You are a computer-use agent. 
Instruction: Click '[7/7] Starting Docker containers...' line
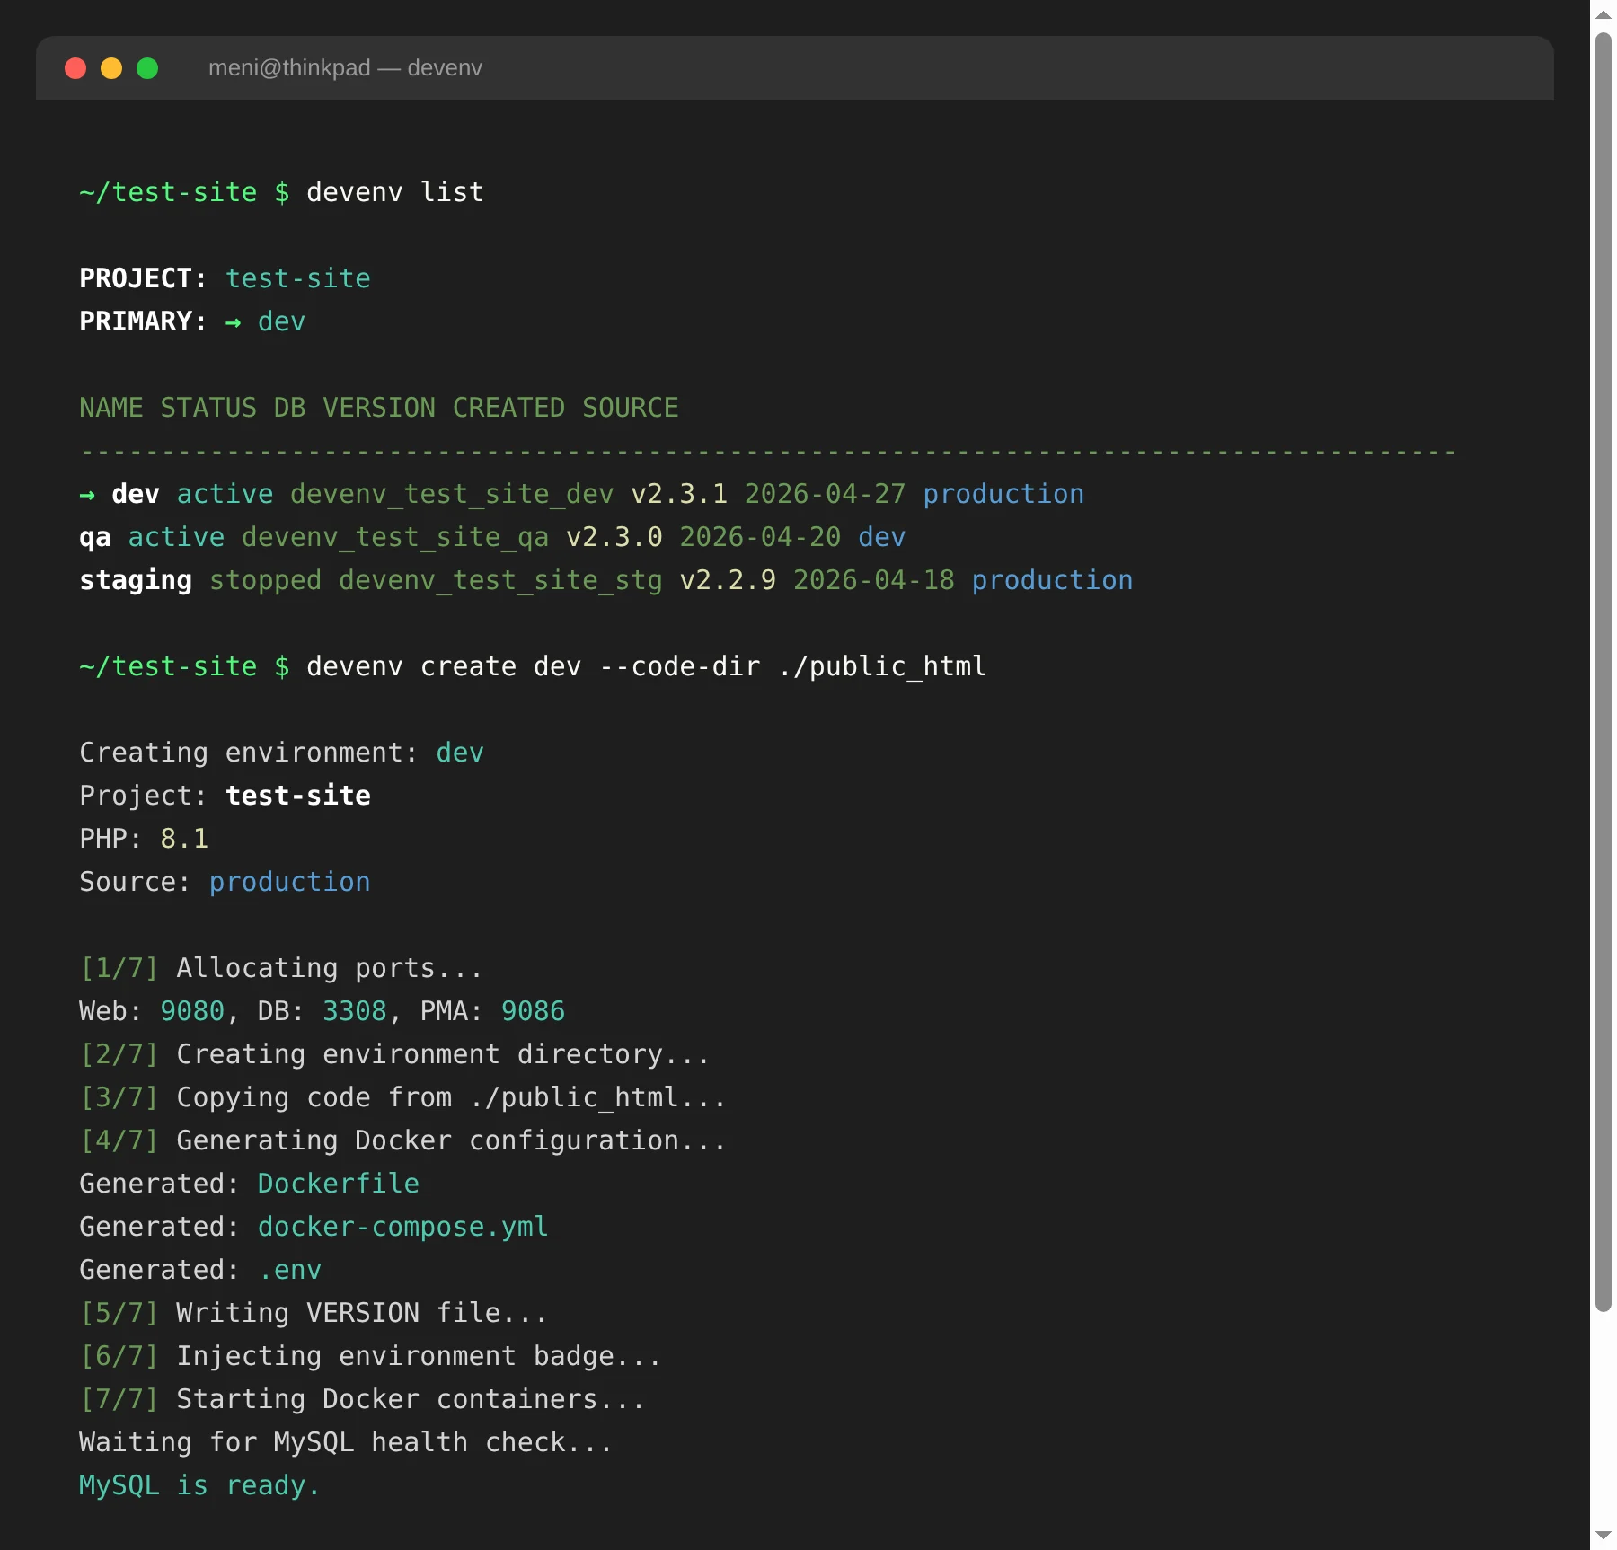(x=363, y=1399)
